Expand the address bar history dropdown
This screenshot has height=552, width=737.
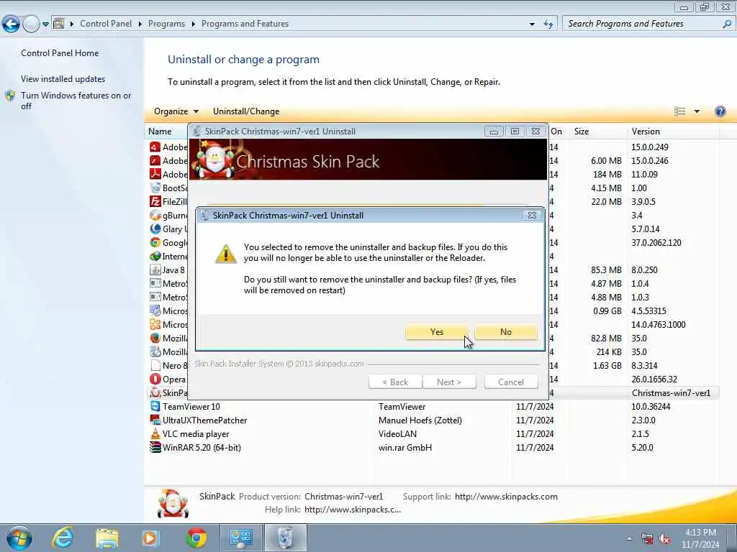coord(532,24)
